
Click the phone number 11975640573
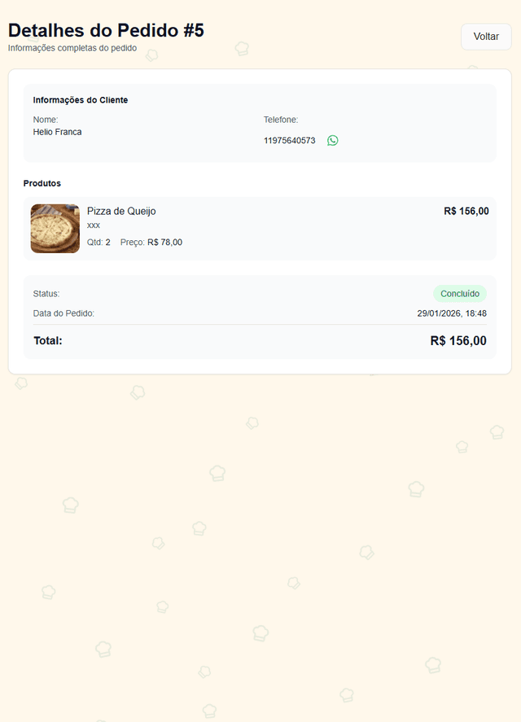(289, 141)
